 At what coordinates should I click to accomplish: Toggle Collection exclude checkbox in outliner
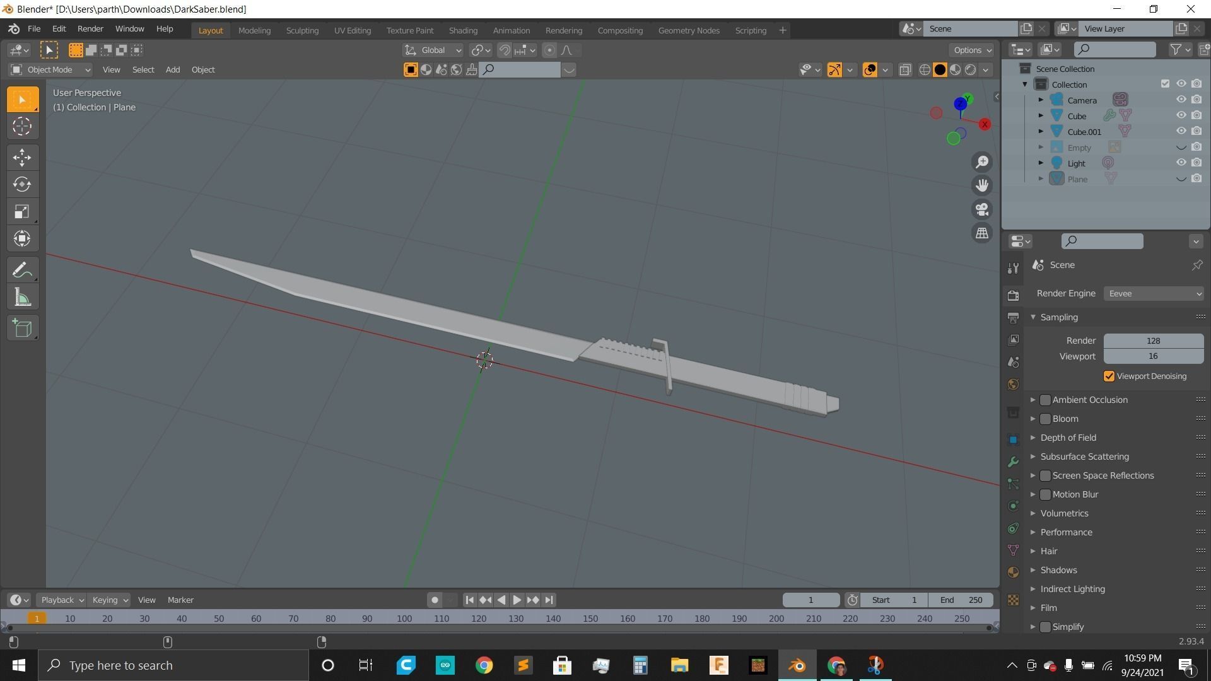[1165, 84]
